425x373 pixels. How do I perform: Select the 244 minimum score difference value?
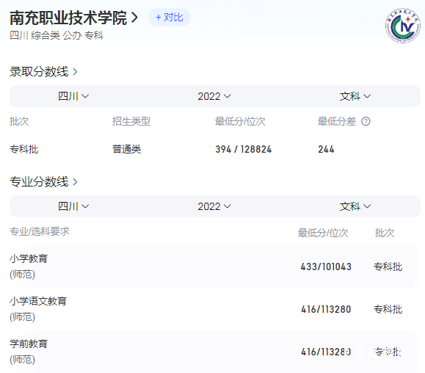(326, 149)
